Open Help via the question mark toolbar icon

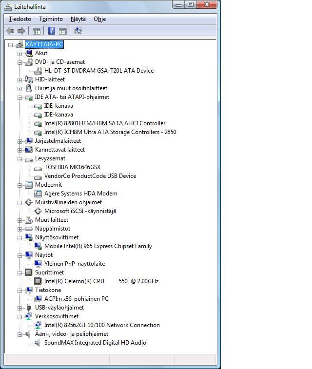point(51,31)
